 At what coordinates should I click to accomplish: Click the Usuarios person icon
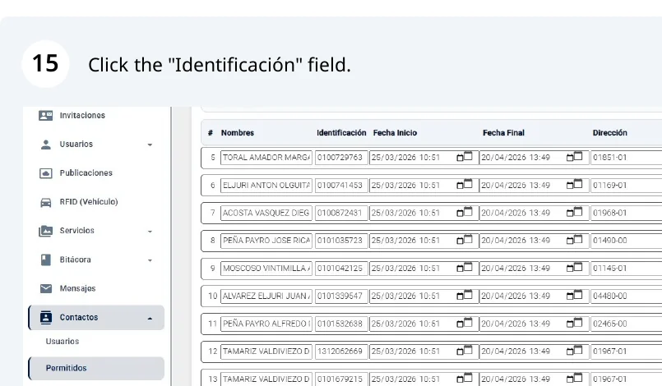click(x=45, y=145)
